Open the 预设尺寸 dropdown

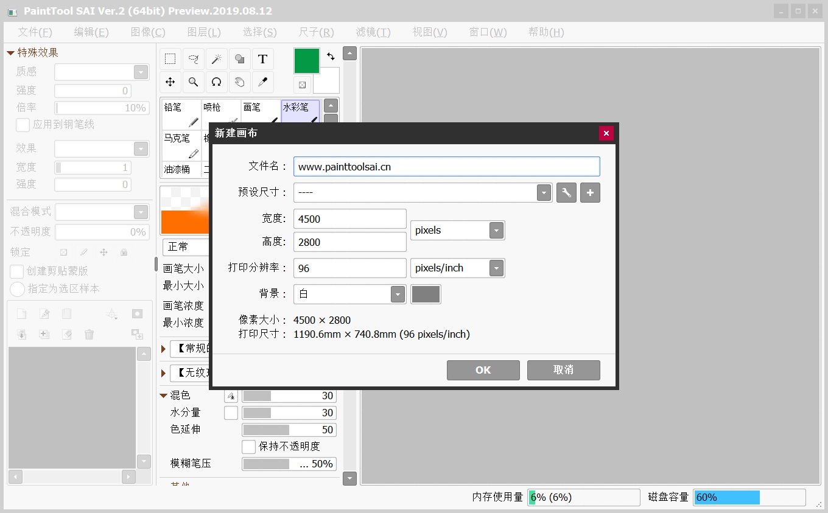pos(544,193)
